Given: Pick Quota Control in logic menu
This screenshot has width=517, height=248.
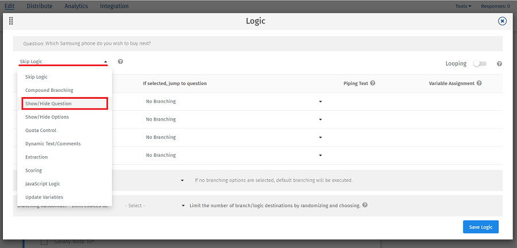Looking at the screenshot, I should click(x=41, y=130).
